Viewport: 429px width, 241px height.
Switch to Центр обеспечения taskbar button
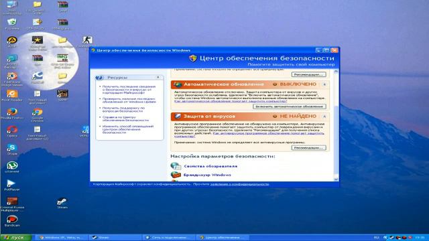pyautogui.click(x=223, y=238)
